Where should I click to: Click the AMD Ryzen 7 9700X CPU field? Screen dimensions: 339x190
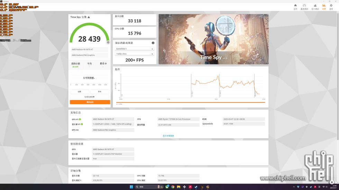[178, 119]
